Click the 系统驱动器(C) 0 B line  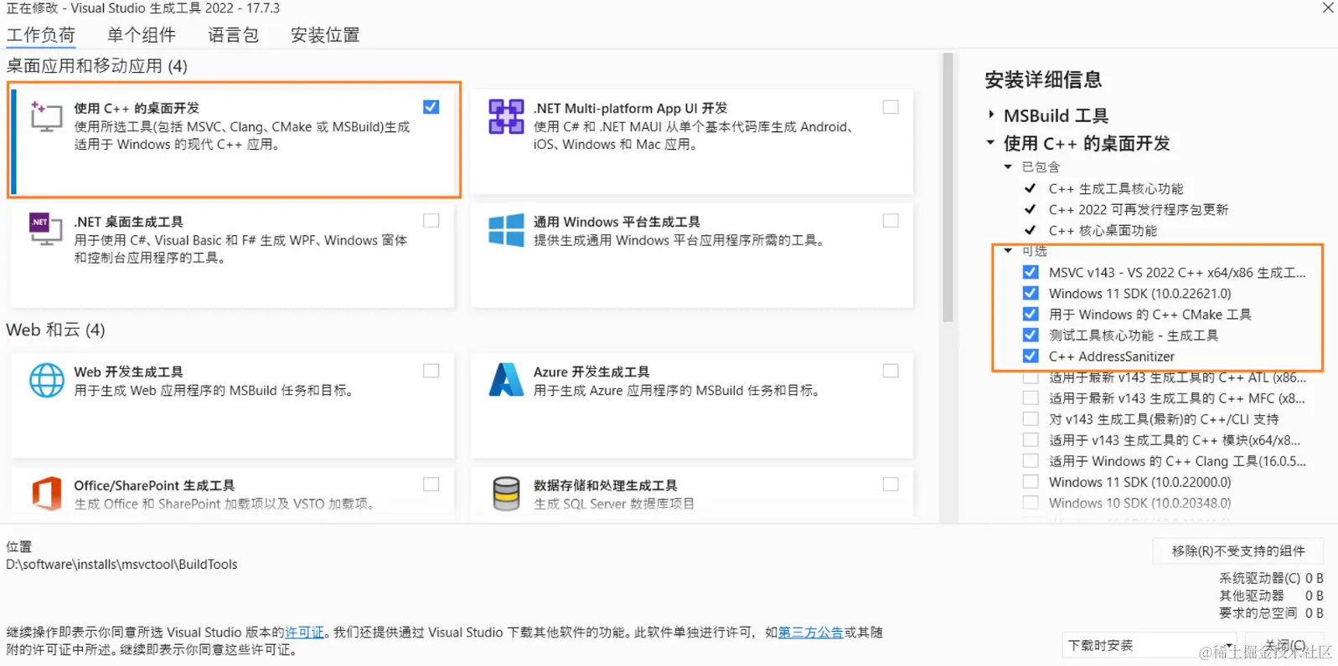point(1271,578)
